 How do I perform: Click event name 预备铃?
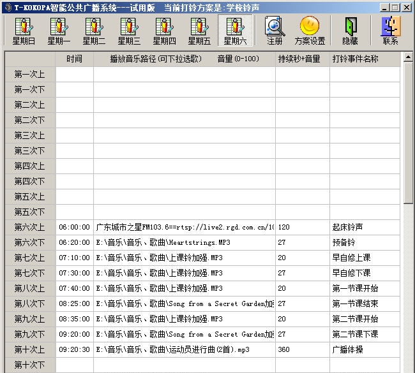365,243
